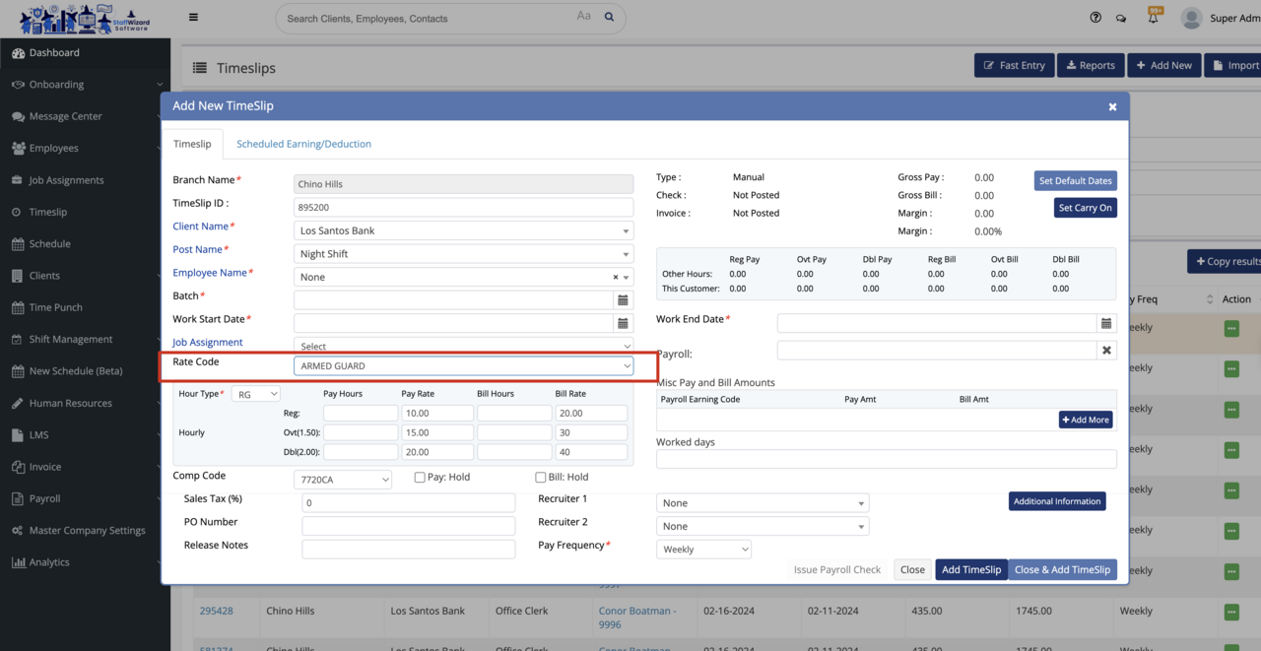This screenshot has width=1261, height=651.
Task: Click the Reg Pay Hours input field
Action: pos(361,414)
